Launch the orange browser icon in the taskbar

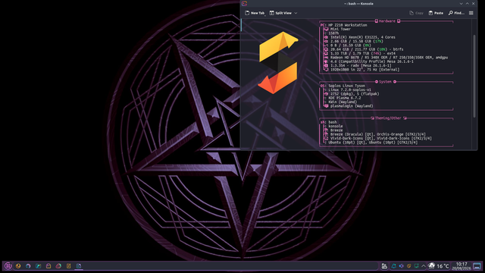coord(18,266)
